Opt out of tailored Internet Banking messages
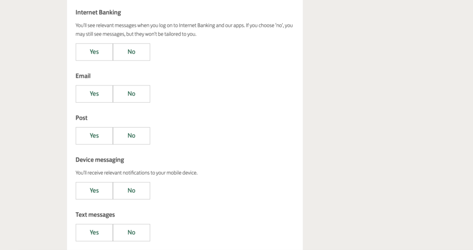 point(132,52)
